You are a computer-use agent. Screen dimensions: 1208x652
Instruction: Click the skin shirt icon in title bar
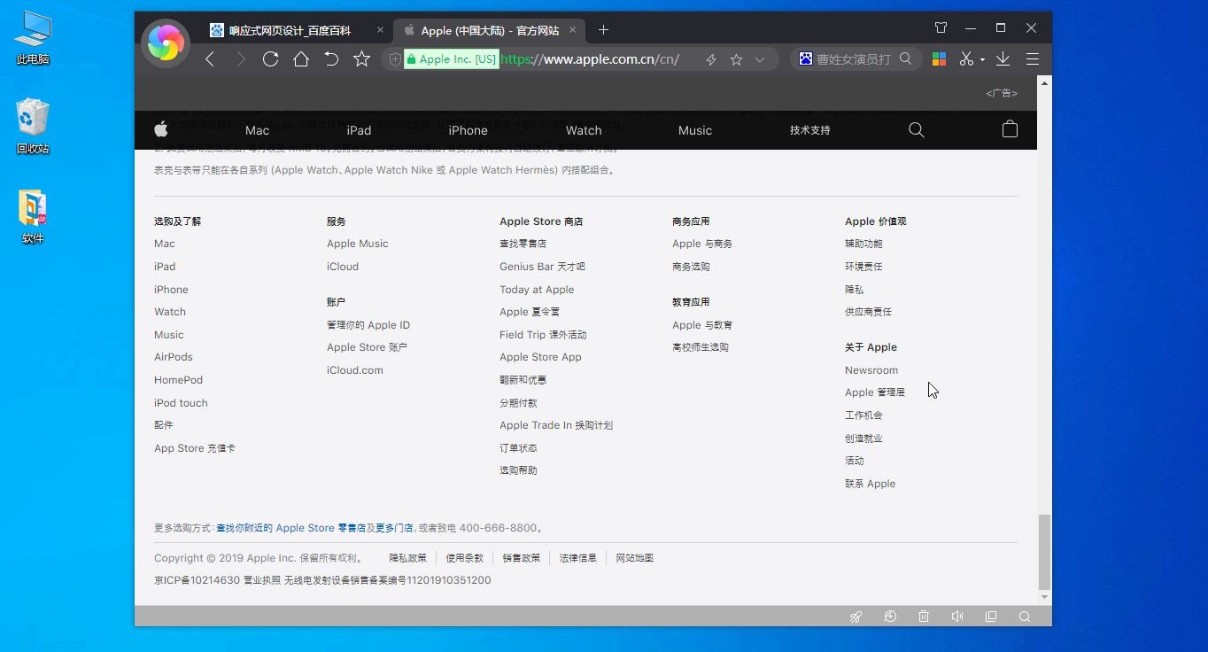point(941,28)
